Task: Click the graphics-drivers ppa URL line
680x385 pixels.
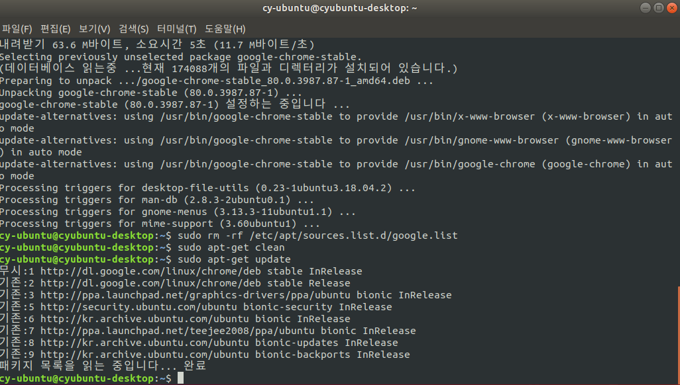Action: pos(225,295)
